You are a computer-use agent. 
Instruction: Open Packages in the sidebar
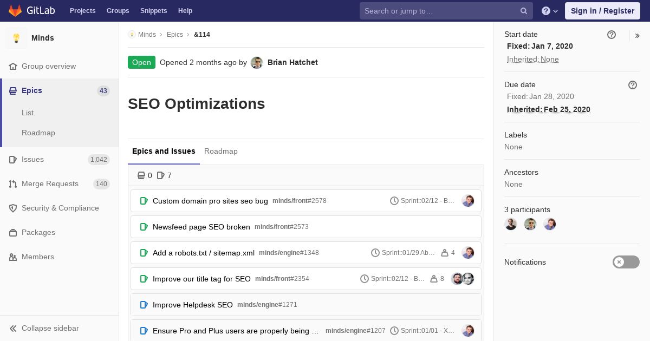[x=38, y=232]
